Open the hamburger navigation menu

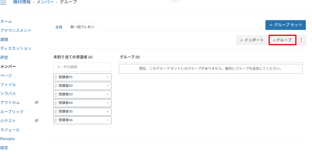(x=3, y=2)
